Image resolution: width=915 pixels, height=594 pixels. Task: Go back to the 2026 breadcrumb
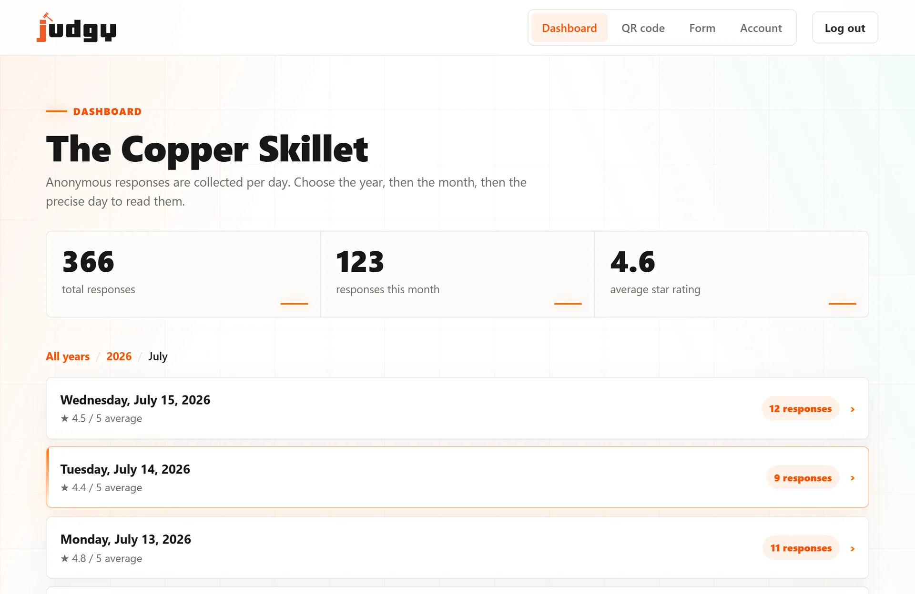(x=119, y=356)
